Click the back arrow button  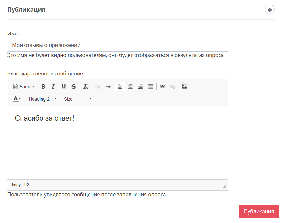click(269, 10)
